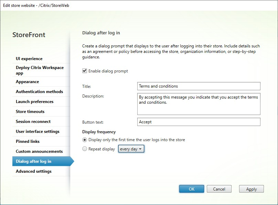Select Deploy Citrix Workspace app section
Viewport: 278px width, 205px height.
tap(40, 70)
